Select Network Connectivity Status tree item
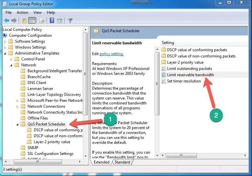252x176 pixels. point(55,112)
